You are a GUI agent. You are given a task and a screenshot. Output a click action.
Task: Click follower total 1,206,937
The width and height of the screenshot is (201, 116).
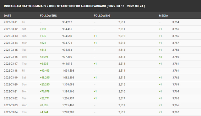point(68,98)
